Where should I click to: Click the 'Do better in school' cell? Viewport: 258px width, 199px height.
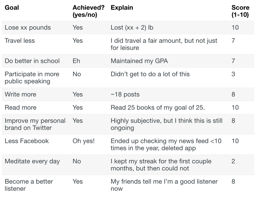coord(32,61)
